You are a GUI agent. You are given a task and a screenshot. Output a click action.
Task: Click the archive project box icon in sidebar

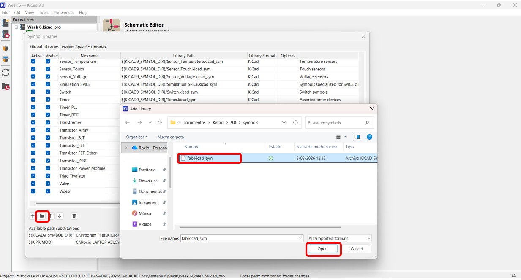[5, 48]
